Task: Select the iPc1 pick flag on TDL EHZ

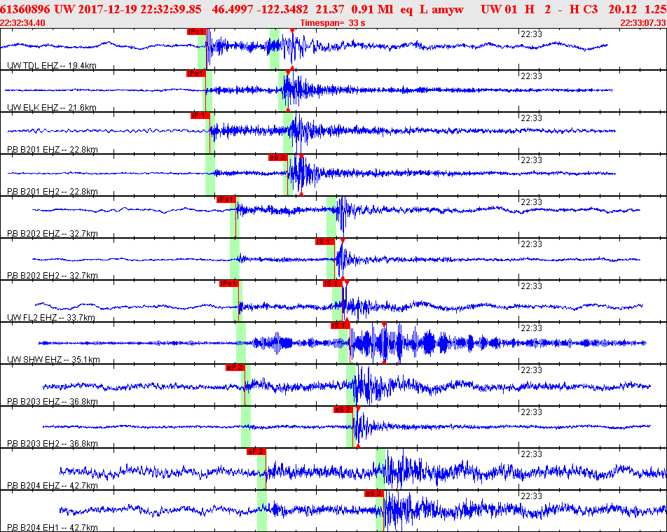Action: pyautogui.click(x=196, y=31)
